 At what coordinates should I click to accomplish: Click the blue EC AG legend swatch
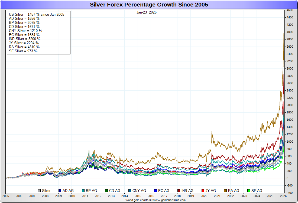[156, 191]
